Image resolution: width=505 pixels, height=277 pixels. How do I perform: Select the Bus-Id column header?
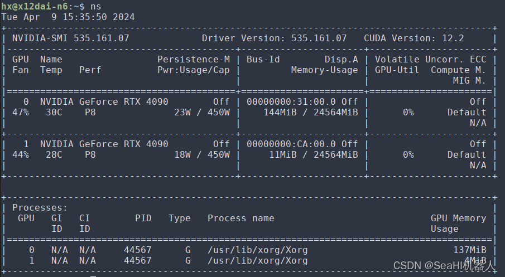click(263, 60)
